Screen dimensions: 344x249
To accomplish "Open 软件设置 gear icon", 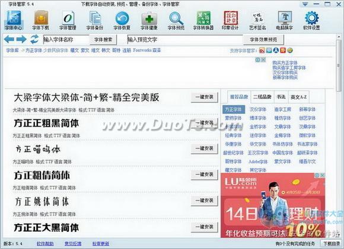I will click(311, 20).
